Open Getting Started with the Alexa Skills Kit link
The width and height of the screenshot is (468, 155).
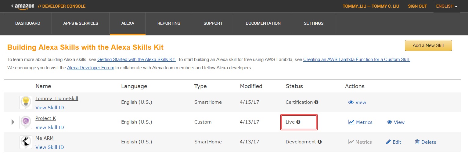137,59
